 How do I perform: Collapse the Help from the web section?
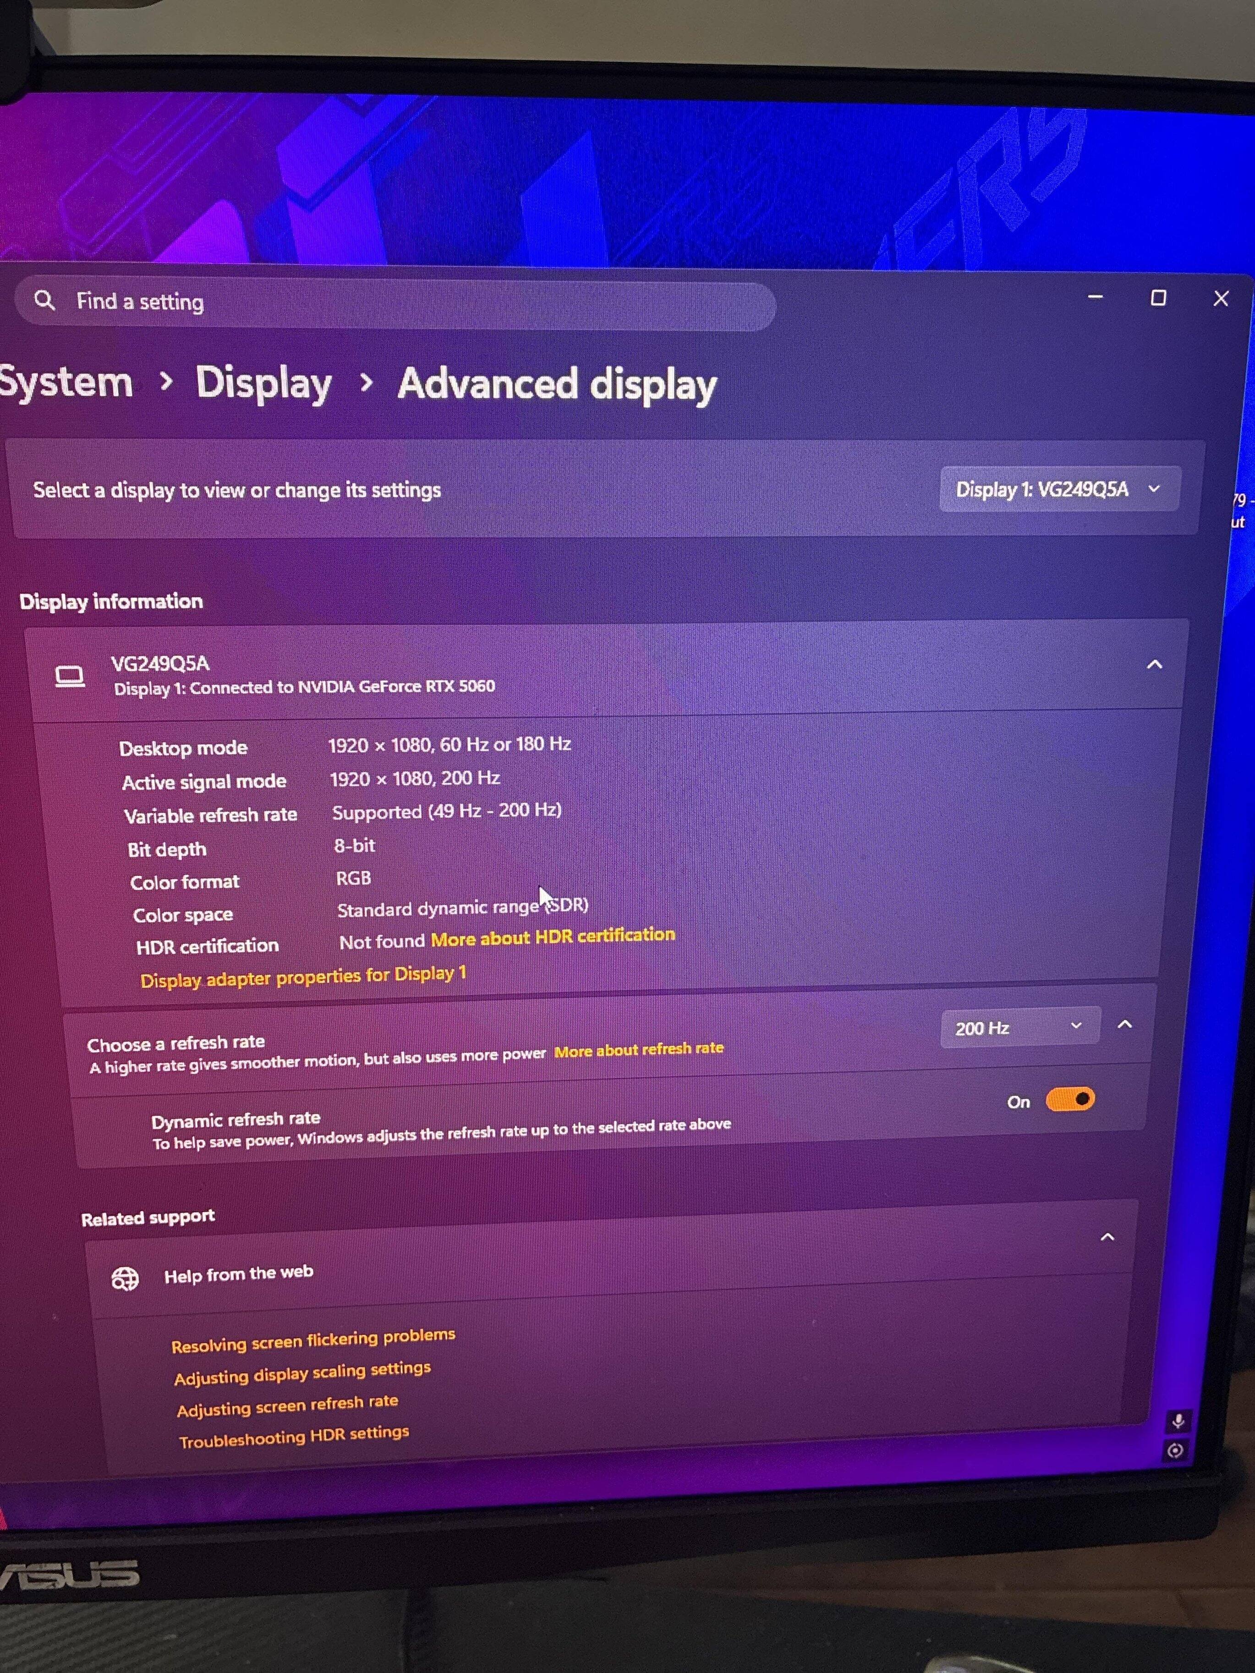(1107, 1237)
